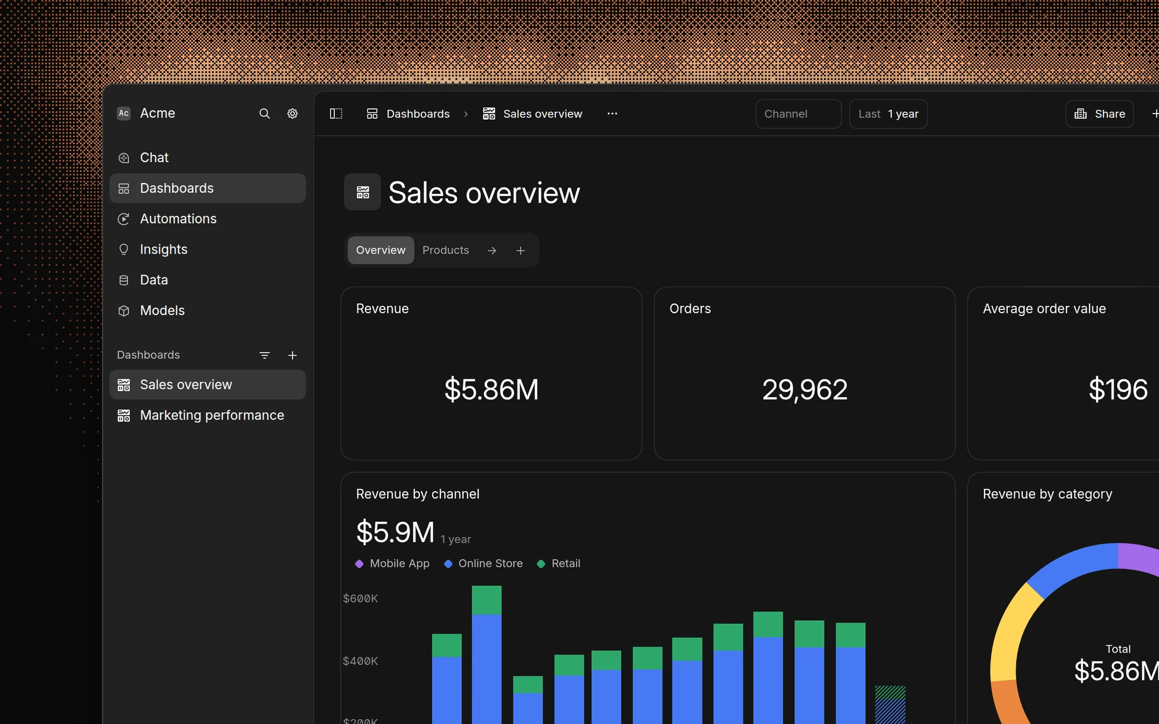This screenshot has height=724, width=1159.
Task: Toggle the sidebar panel icon
Action: click(x=336, y=114)
